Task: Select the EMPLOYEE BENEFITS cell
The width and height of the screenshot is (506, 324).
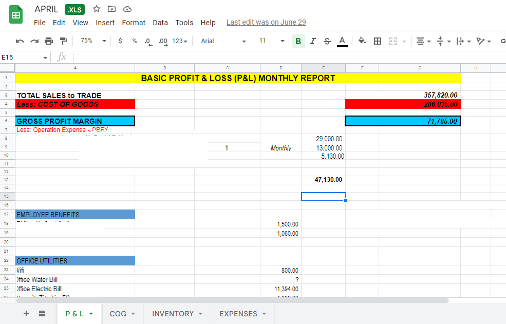Action: click(x=75, y=215)
